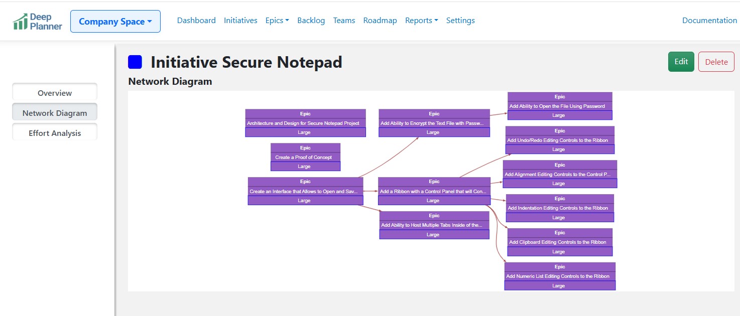Expand the Epics dropdown menu
The width and height of the screenshot is (740, 316).
(x=277, y=21)
